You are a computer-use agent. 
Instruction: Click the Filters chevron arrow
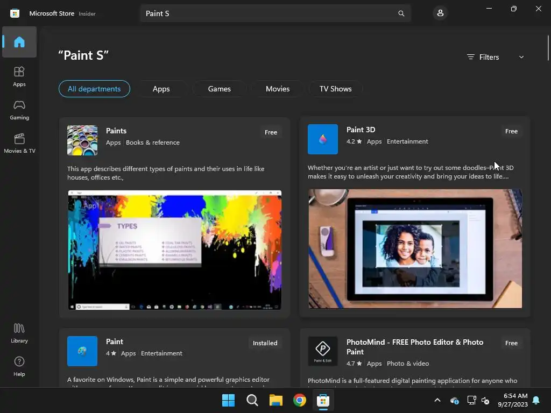[521, 57]
